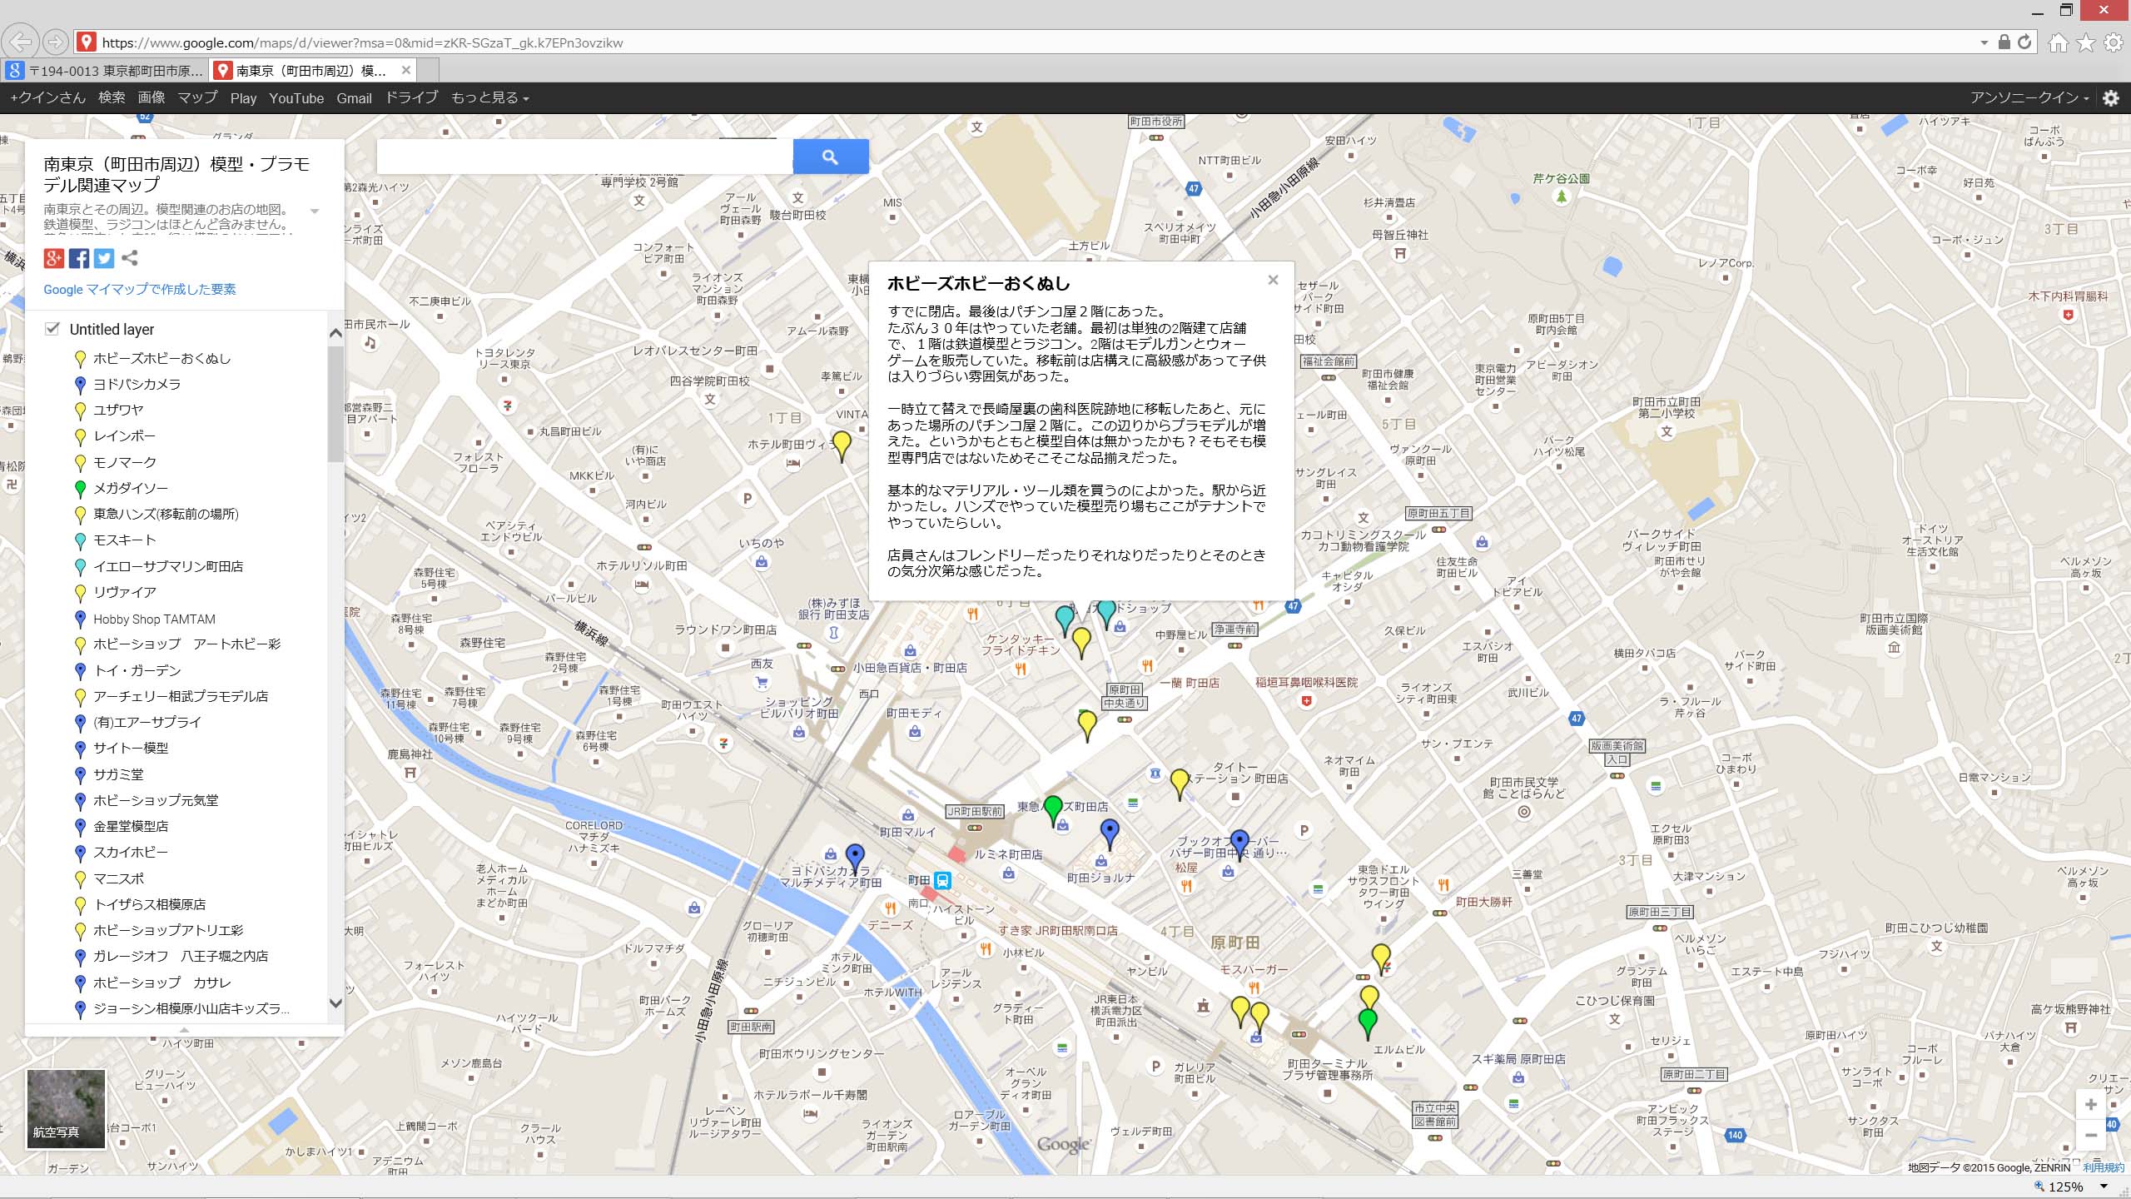Click the layer list scrollbar thumb
The width and height of the screenshot is (2131, 1199).
coord(335,404)
